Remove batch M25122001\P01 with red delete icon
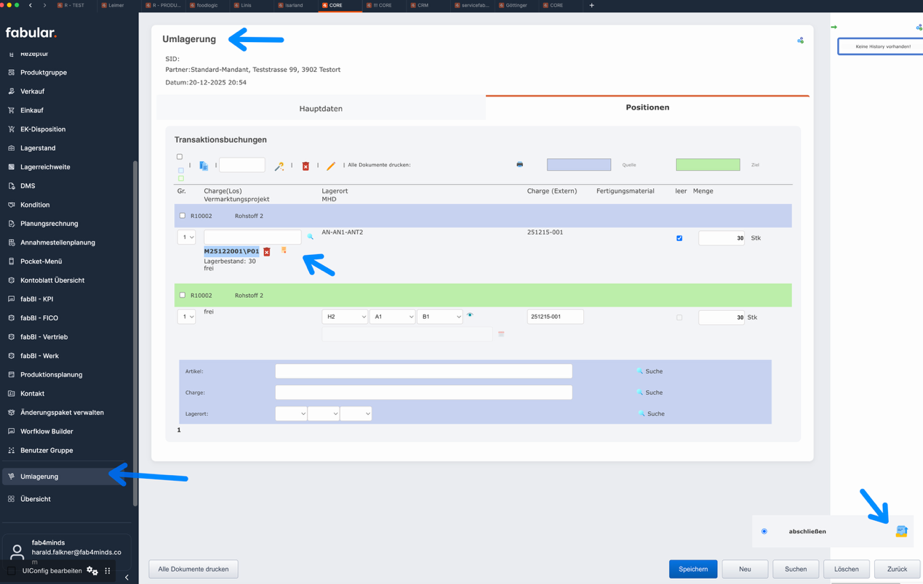The image size is (923, 584). click(267, 252)
